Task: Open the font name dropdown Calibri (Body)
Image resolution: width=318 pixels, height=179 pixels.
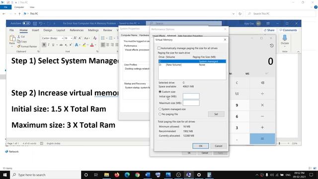Action: pos(62,38)
